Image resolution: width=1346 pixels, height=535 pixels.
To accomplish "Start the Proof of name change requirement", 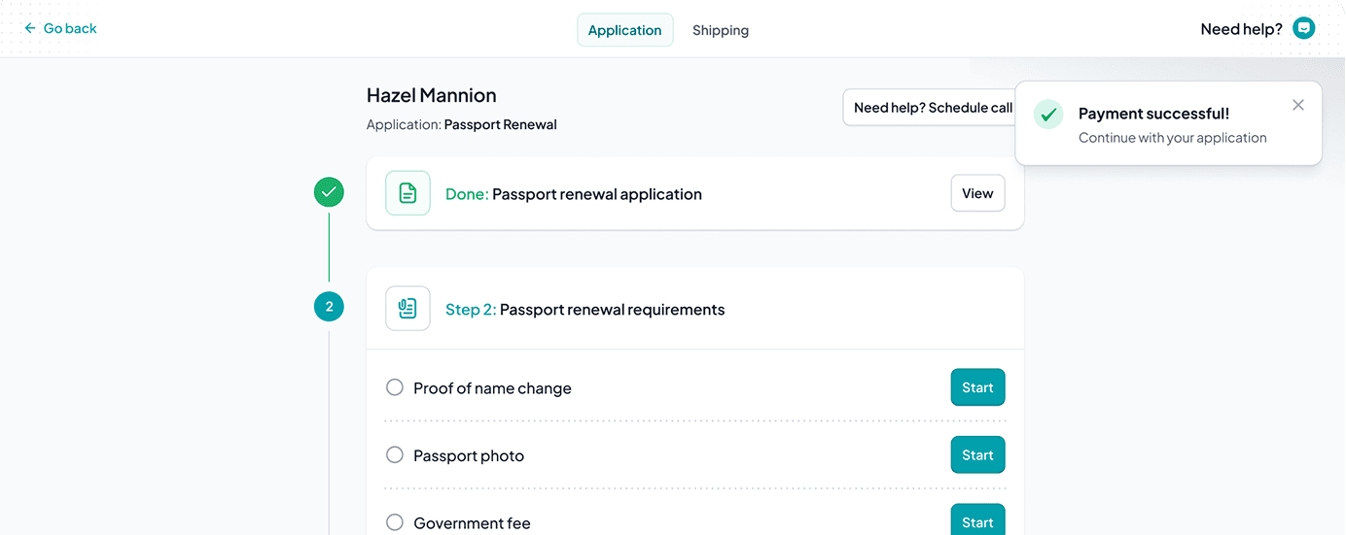I will tap(977, 387).
